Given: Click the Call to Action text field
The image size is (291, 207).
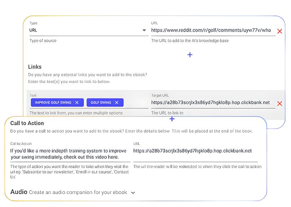Looking at the screenshot, I should [x=69, y=154].
